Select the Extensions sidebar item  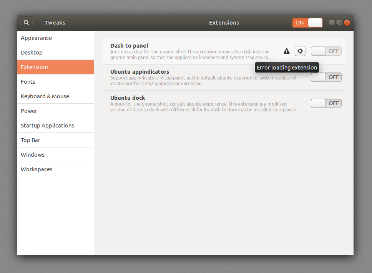[55, 67]
